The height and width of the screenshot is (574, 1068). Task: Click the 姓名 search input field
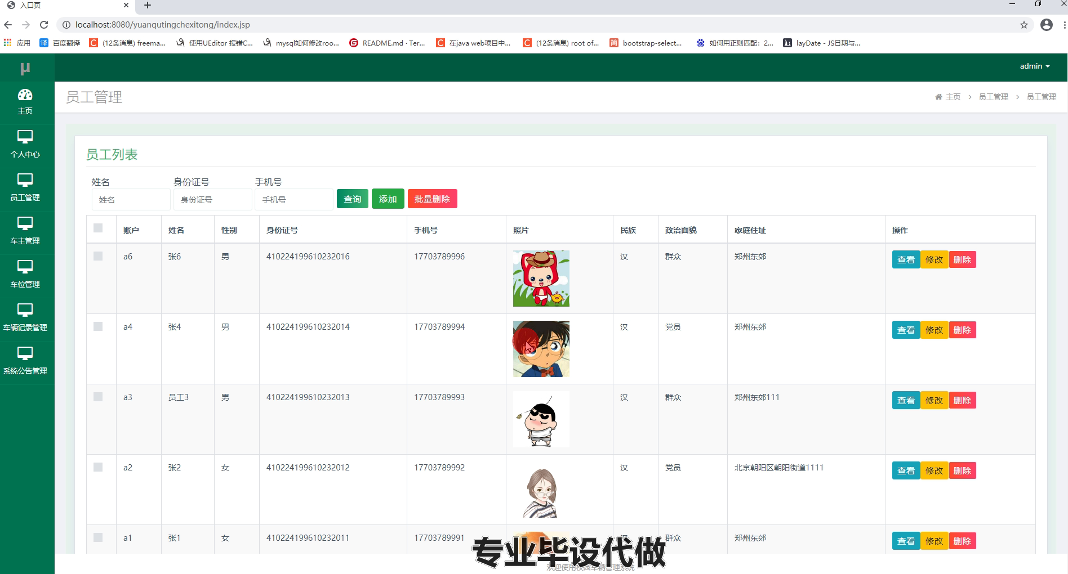[x=131, y=200]
